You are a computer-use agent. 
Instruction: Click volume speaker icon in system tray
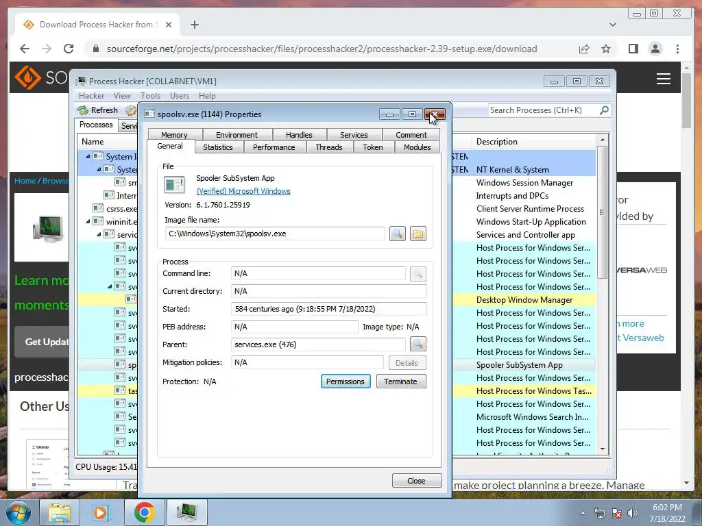pos(633,513)
